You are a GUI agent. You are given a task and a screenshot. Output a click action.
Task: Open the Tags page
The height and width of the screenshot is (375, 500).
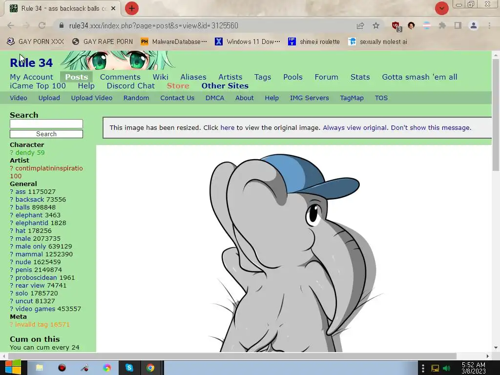[262, 77]
